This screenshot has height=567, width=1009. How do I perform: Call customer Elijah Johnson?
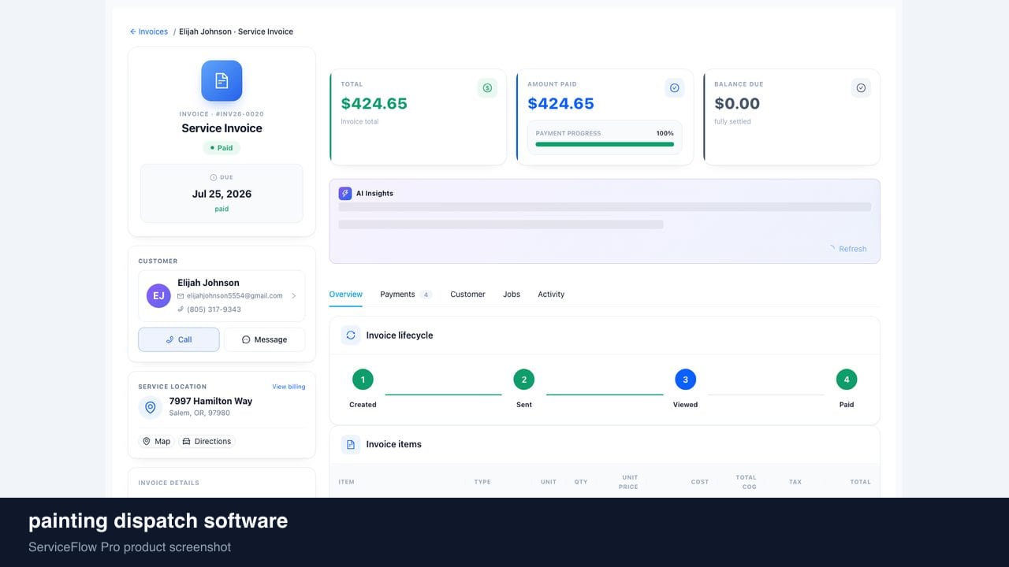point(179,339)
